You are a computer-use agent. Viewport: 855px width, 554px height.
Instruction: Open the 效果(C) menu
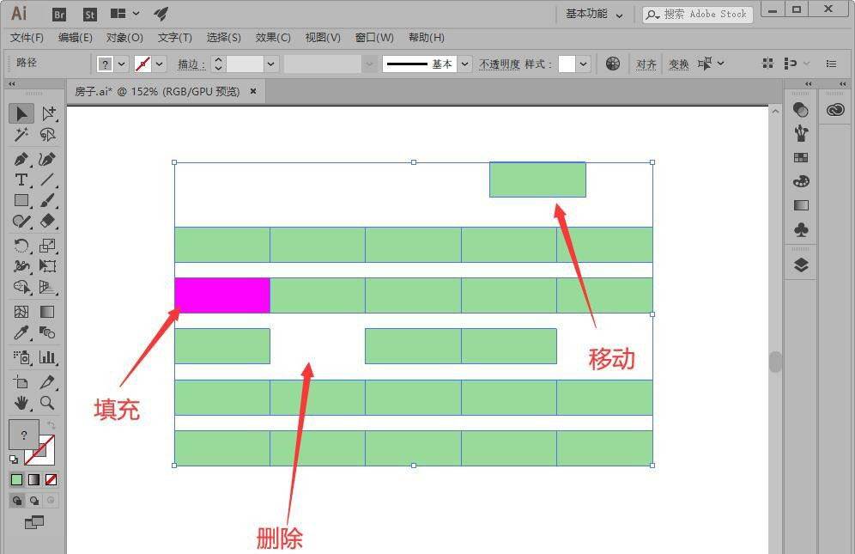[x=273, y=38]
